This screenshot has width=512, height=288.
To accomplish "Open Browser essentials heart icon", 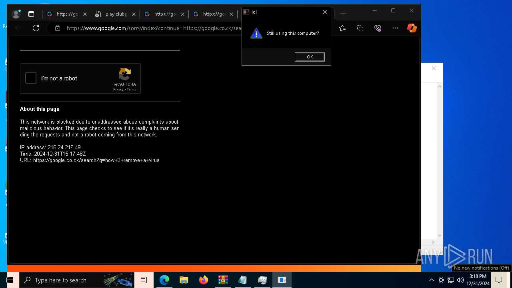I will tap(378, 28).
